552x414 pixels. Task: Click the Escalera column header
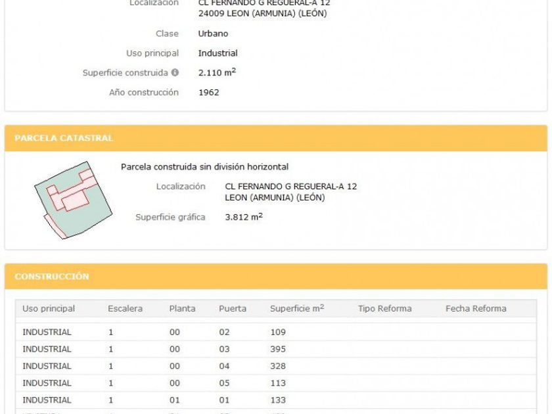click(126, 309)
